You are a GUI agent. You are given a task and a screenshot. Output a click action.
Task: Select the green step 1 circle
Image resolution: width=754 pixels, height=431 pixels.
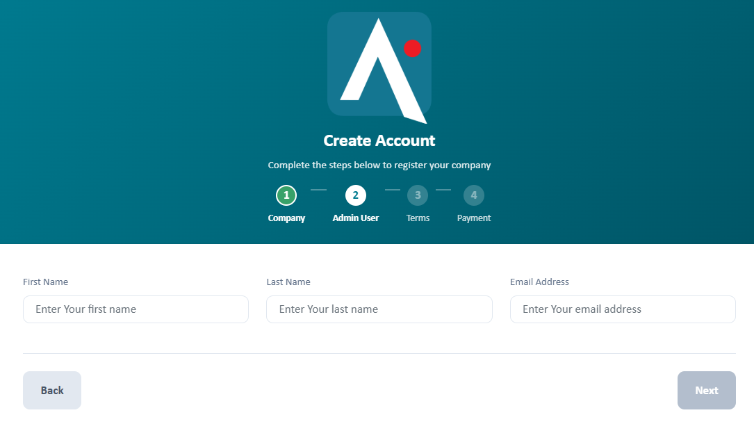click(286, 195)
